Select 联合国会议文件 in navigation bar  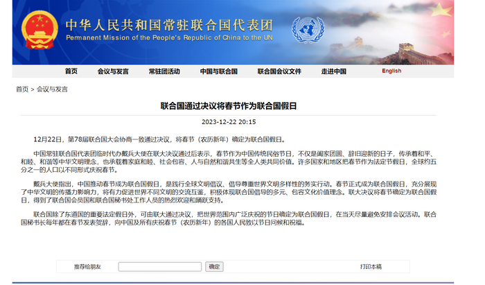pos(279,71)
